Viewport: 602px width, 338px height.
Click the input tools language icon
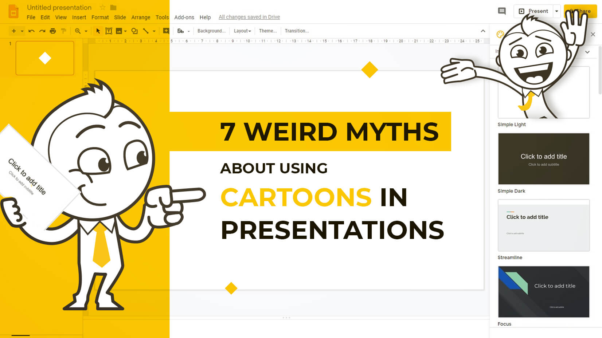click(180, 31)
